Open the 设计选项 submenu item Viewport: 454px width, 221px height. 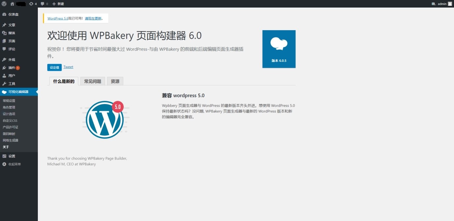(9, 114)
